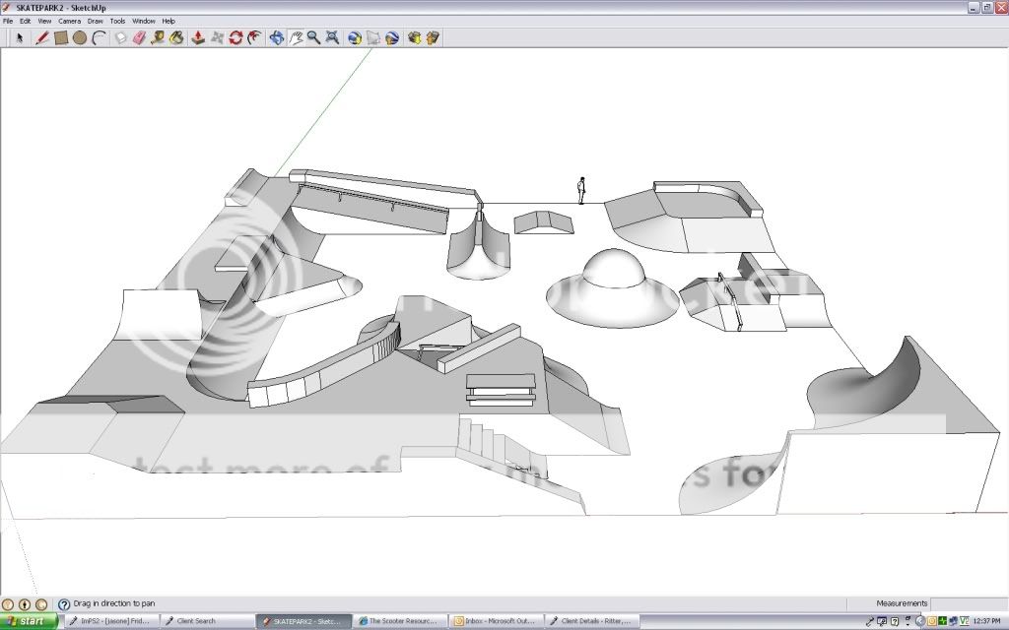Click the status bar help question icon
The height and width of the screenshot is (630, 1009).
[64, 603]
